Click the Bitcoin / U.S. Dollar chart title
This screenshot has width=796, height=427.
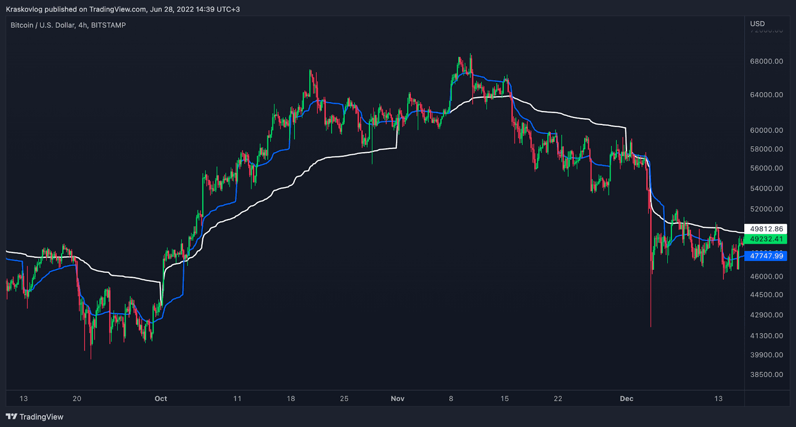click(x=68, y=25)
